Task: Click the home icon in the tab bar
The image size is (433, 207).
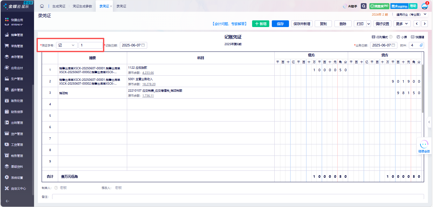Action: coord(42,6)
